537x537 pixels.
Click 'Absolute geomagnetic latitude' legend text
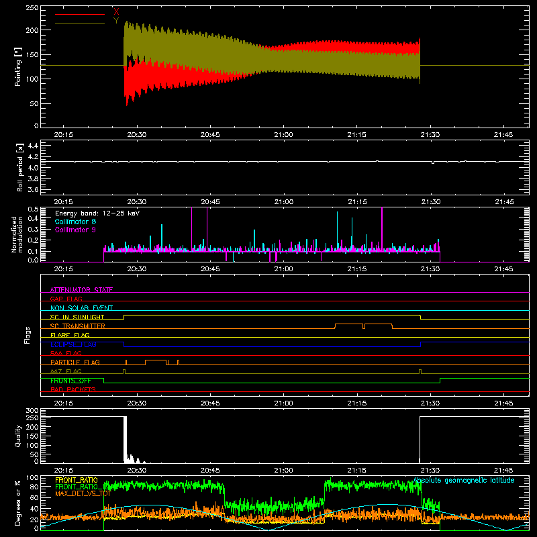464,480
